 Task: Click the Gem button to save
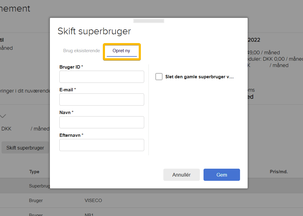click(221, 175)
